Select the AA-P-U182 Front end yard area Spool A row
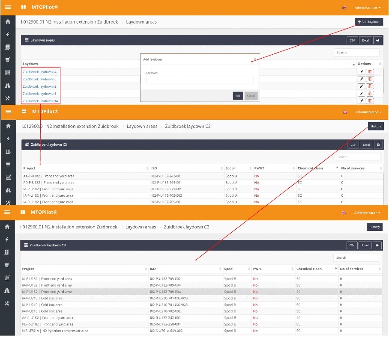 [x=86, y=176]
